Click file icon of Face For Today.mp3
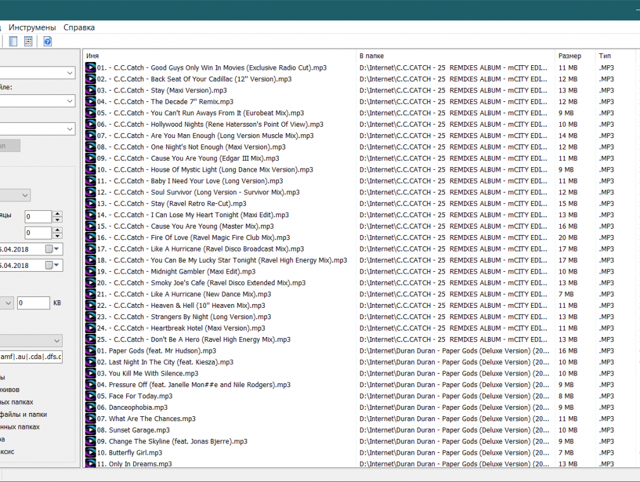The height and width of the screenshot is (482, 640). pos(90,396)
